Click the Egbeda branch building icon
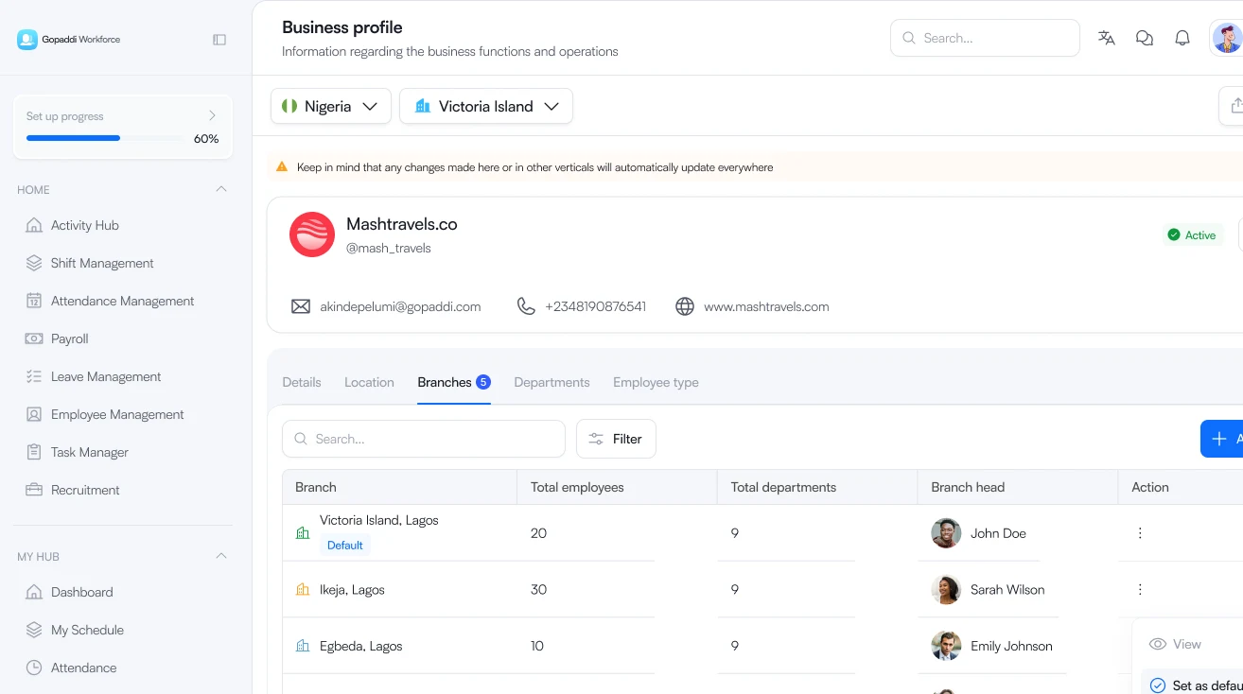This screenshot has height=694, width=1243. tap(303, 646)
